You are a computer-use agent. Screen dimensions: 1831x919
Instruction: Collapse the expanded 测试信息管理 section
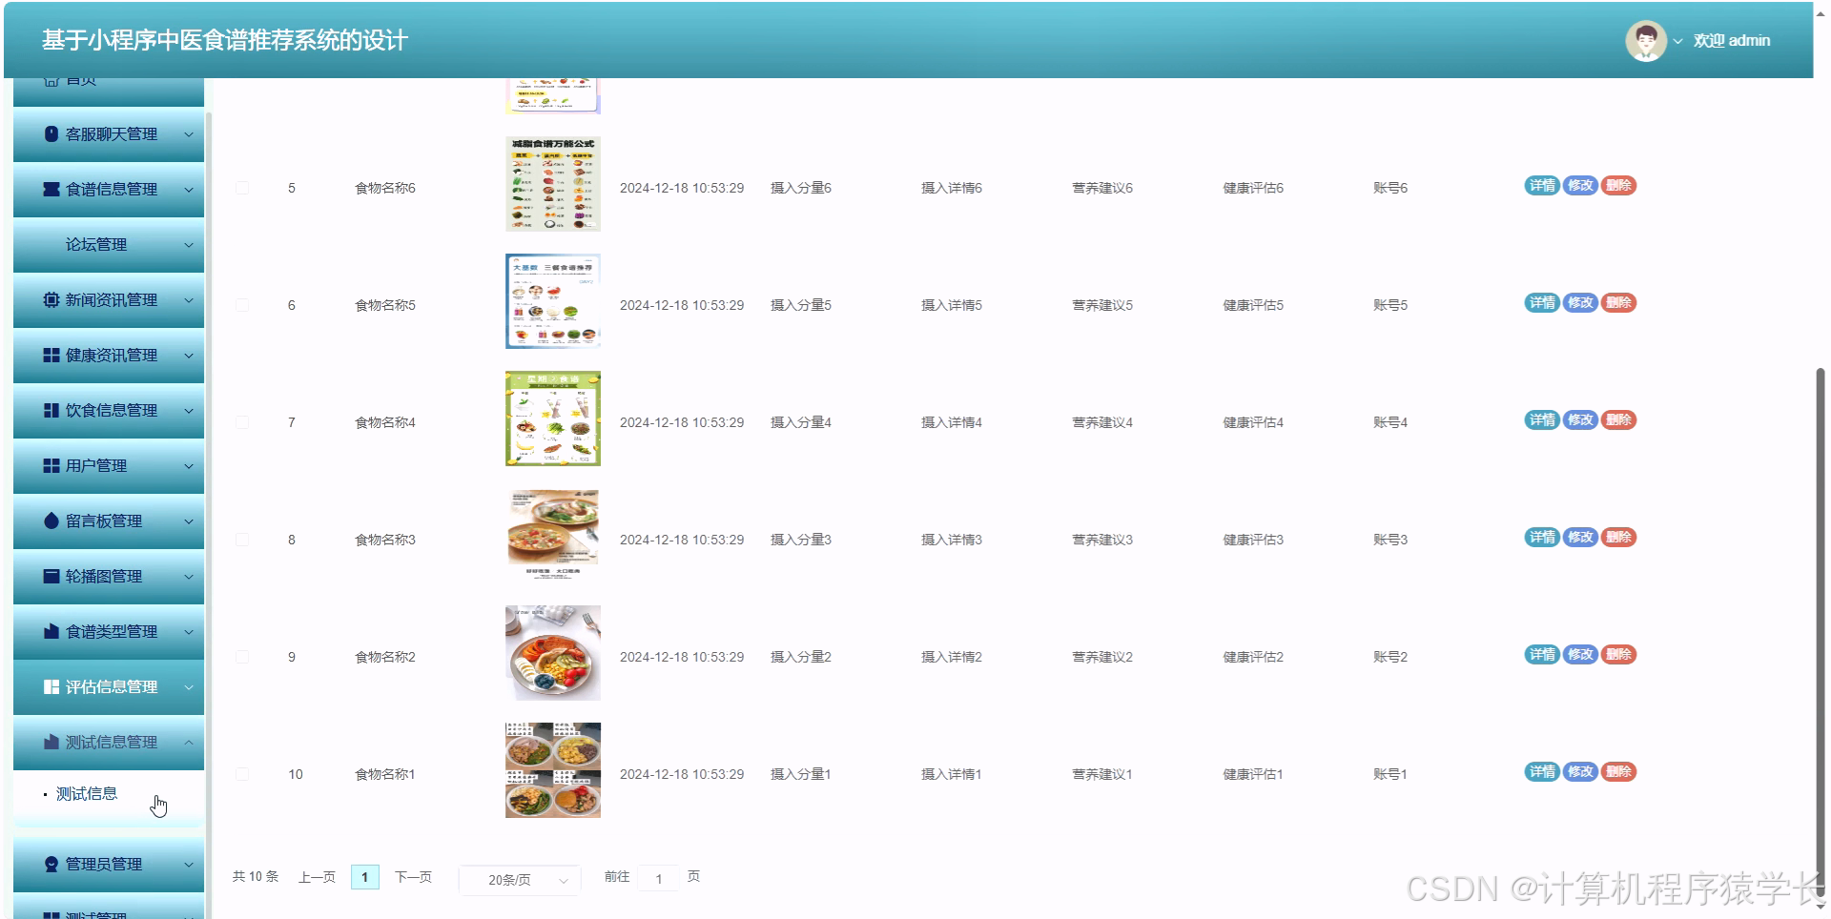pyautogui.click(x=188, y=743)
